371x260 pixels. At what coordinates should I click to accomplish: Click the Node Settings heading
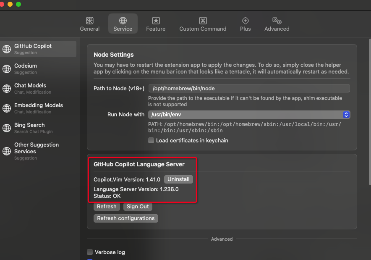tap(114, 55)
